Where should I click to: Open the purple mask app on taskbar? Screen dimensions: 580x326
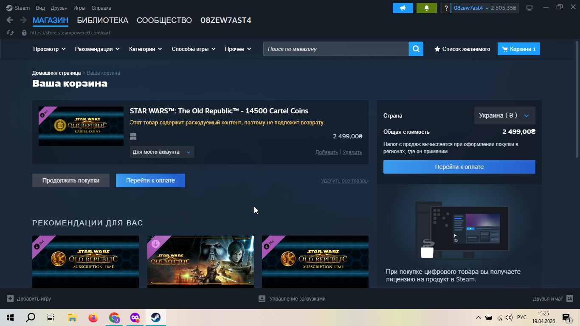135,318
